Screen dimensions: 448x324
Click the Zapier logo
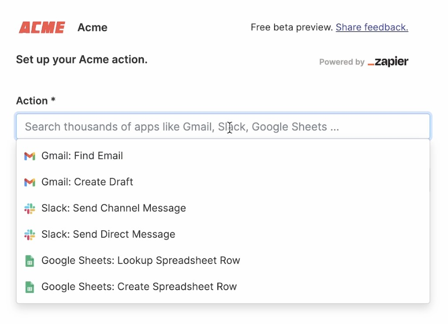pyautogui.click(x=388, y=62)
